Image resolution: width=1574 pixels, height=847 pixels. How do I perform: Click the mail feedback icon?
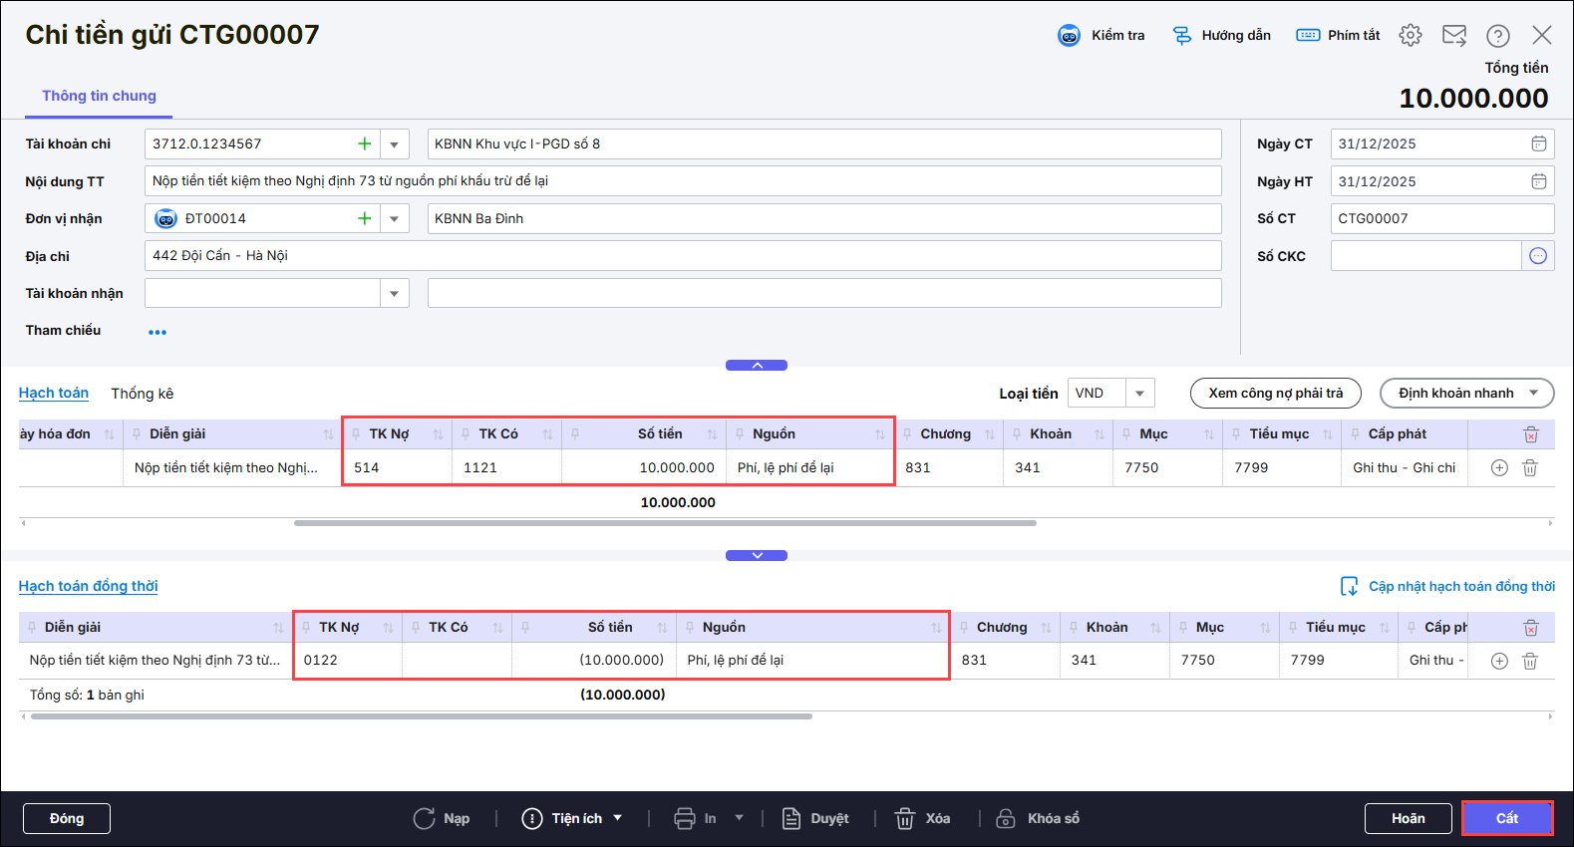(1454, 36)
